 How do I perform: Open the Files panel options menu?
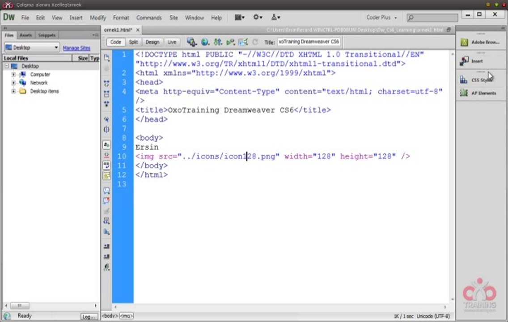click(x=95, y=35)
